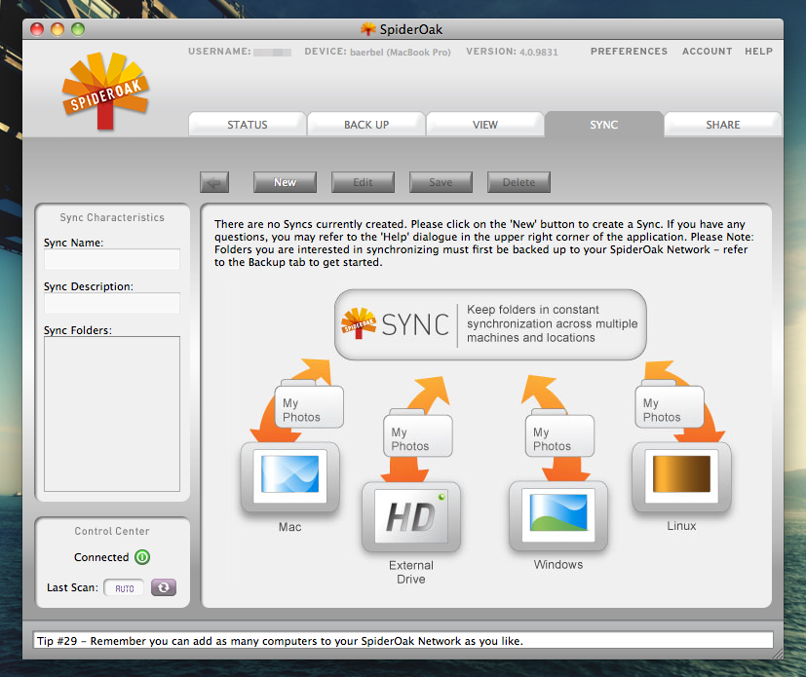This screenshot has height=677, width=806.
Task: Click the Edit button
Action: point(363,182)
